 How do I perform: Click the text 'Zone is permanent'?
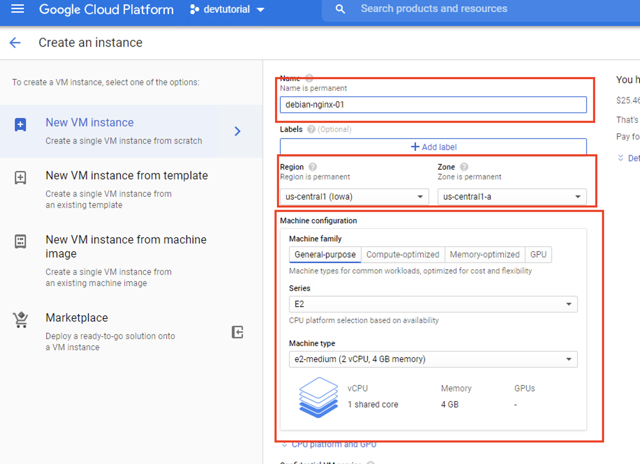pos(469,177)
